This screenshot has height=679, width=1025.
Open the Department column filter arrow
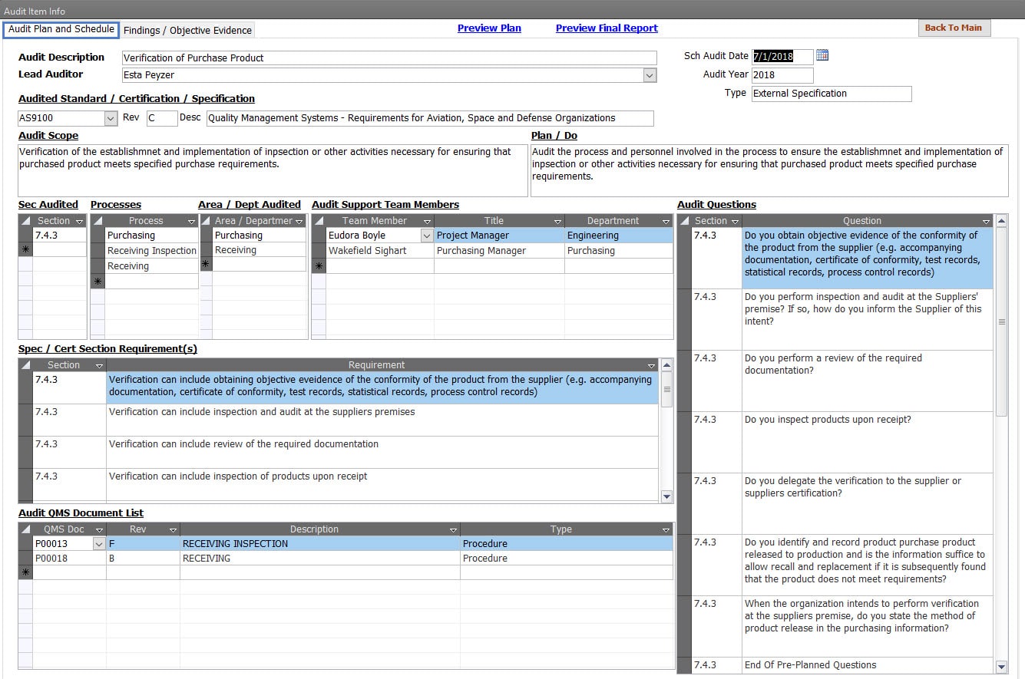click(666, 221)
